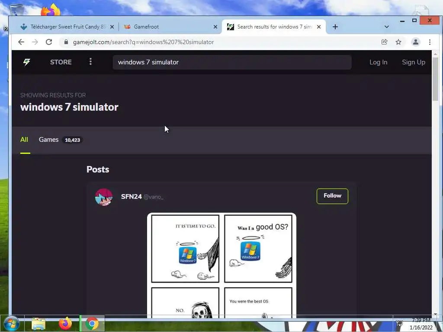Click the padlock site info icon
Viewport: 443px width, 332px height.
(x=66, y=42)
